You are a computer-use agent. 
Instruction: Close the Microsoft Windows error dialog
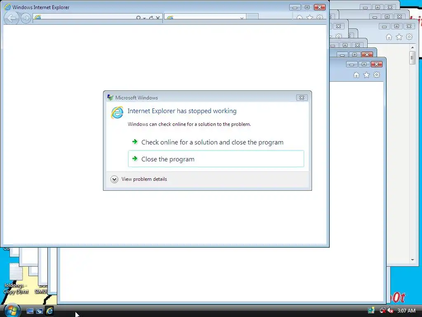tap(302, 97)
